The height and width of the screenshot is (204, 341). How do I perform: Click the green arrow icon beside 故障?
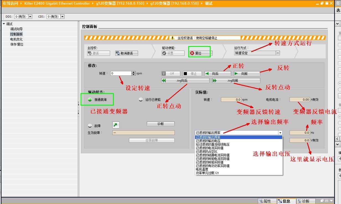click(x=116, y=125)
